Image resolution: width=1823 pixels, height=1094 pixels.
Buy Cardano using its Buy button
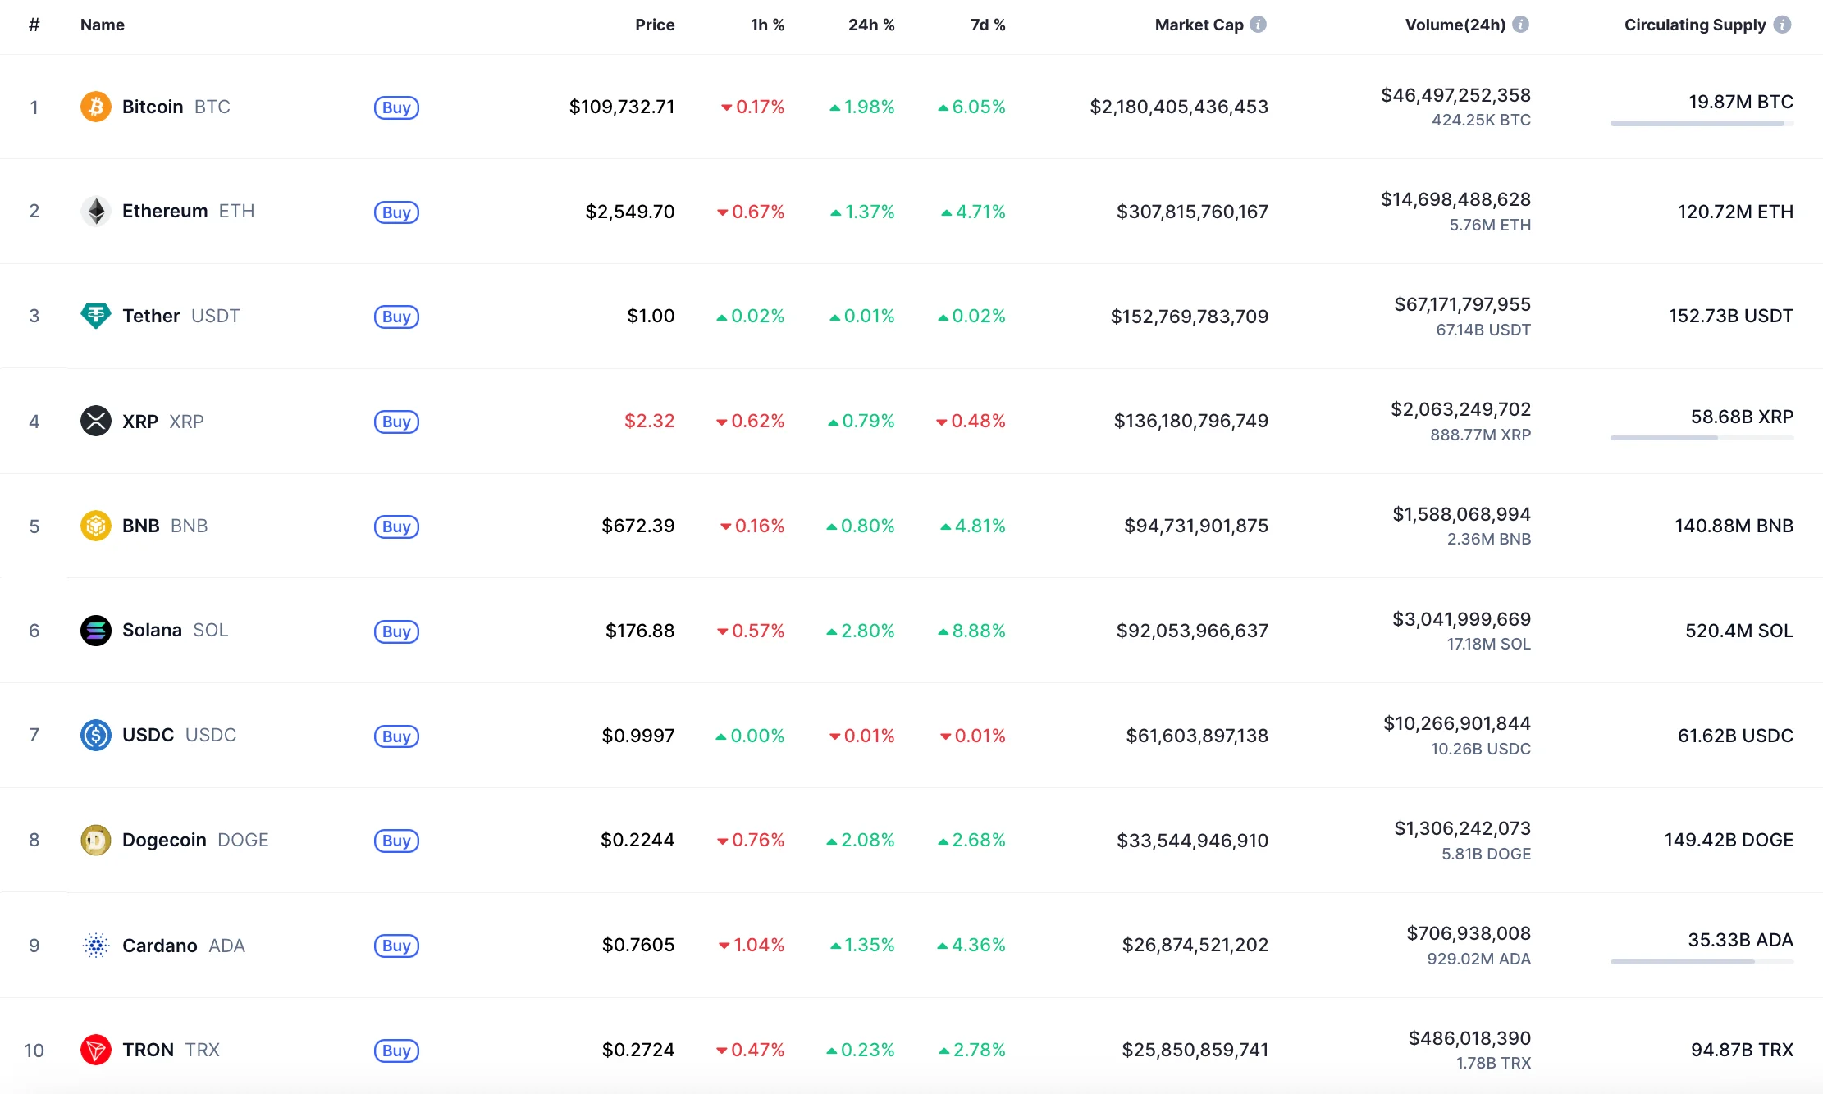pyautogui.click(x=396, y=946)
